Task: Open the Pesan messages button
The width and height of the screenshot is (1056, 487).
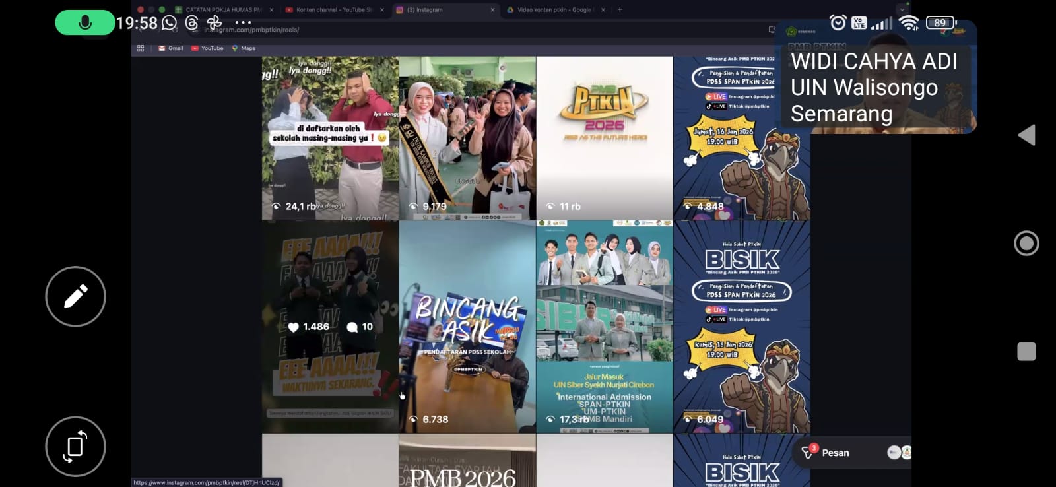Action: coord(826,453)
